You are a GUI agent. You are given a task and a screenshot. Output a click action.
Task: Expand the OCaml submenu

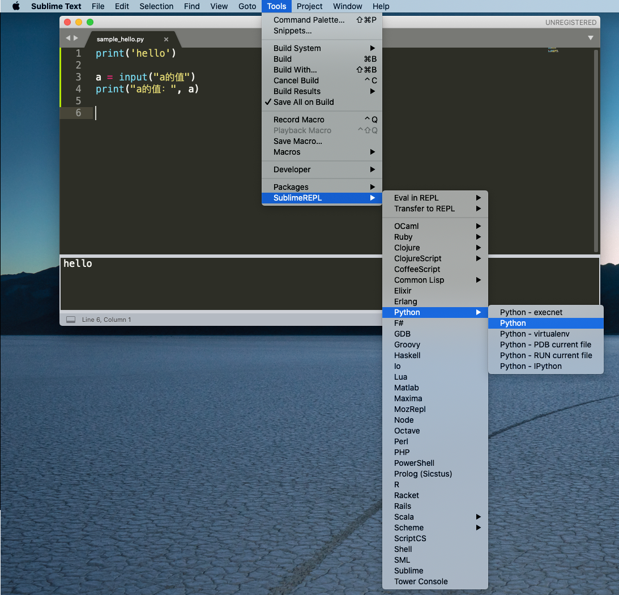[x=435, y=226]
